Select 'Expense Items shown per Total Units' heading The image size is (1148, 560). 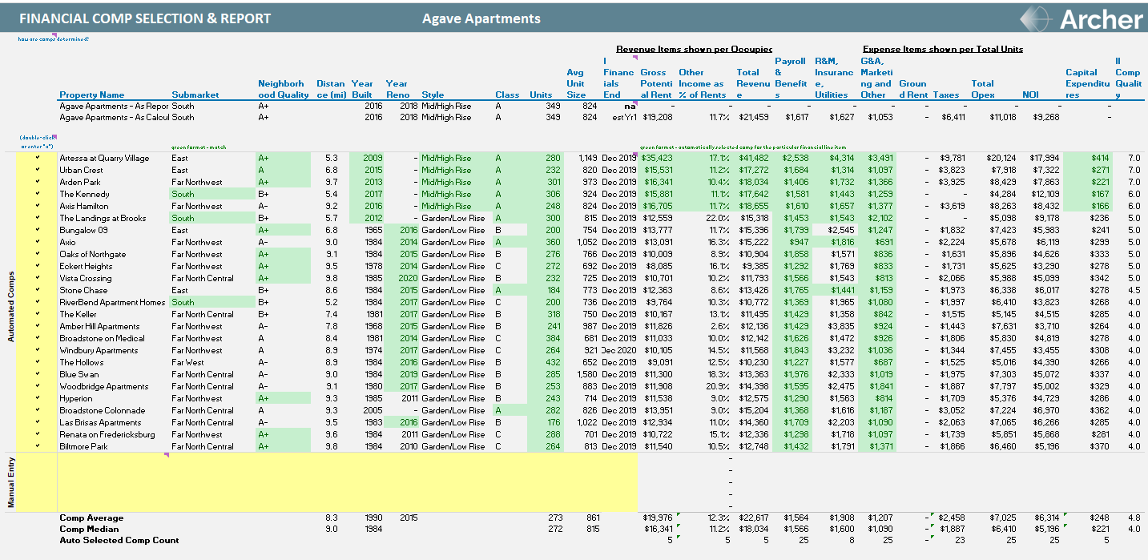tap(943, 49)
